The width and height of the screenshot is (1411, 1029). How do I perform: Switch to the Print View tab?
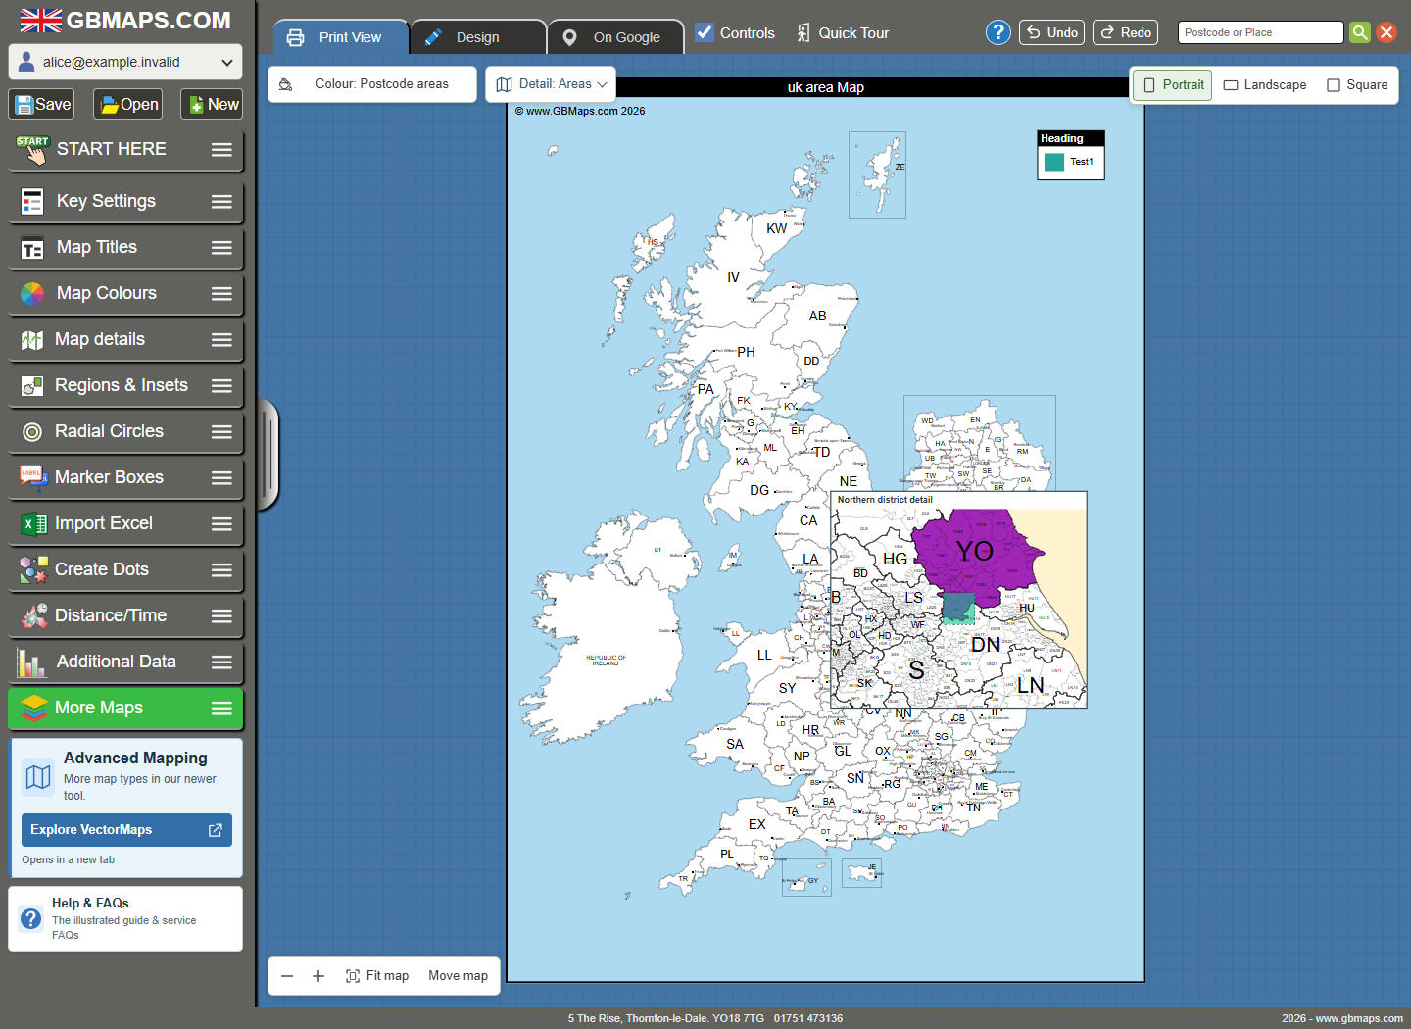(340, 37)
